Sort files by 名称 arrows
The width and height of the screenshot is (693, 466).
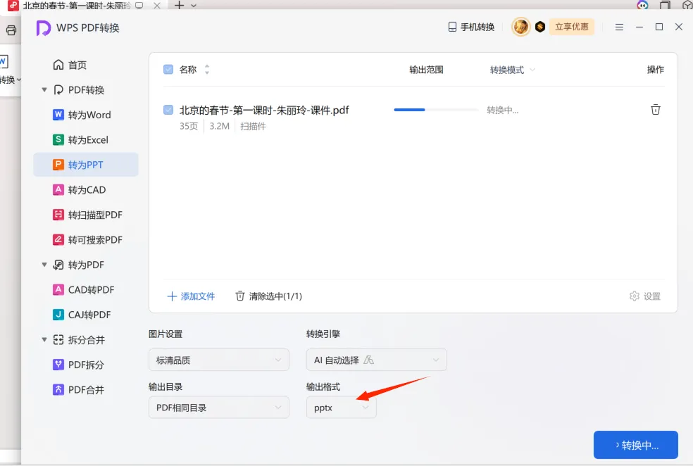[x=207, y=70]
